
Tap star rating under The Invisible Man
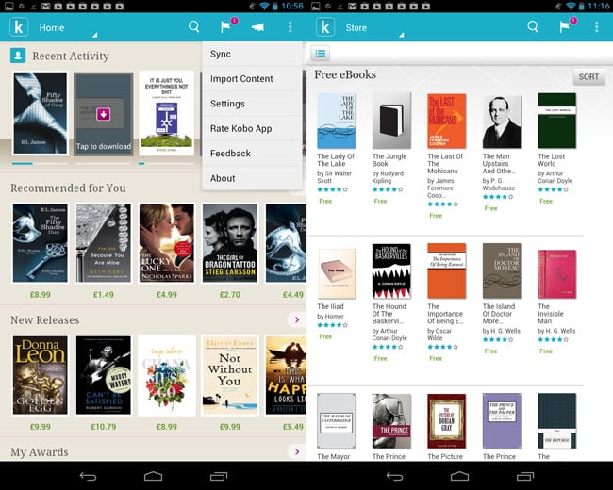(553, 339)
